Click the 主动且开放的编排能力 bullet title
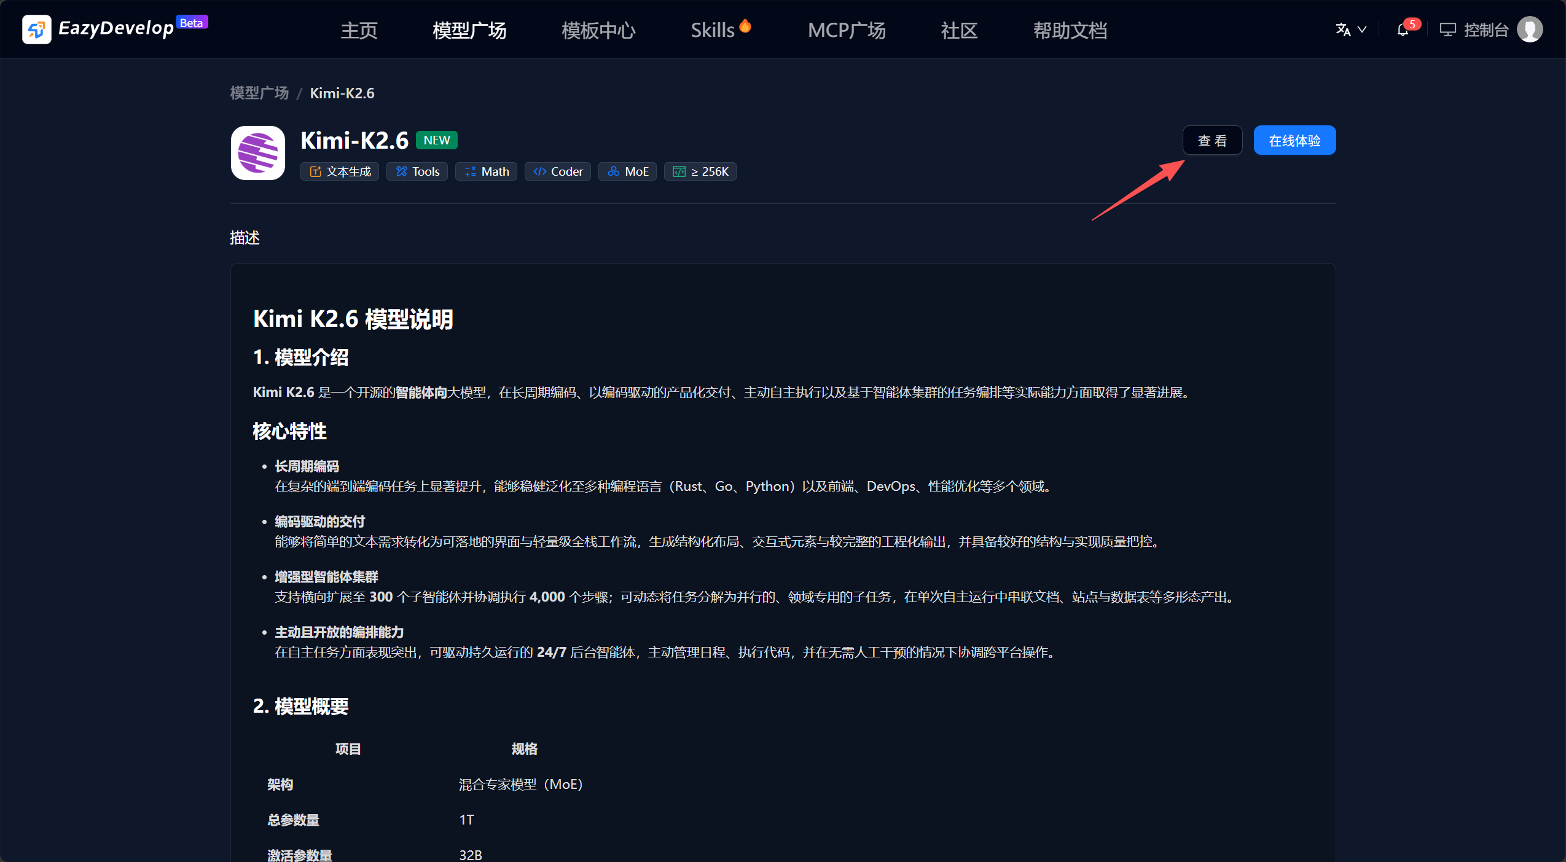The height and width of the screenshot is (862, 1566). tap(339, 632)
